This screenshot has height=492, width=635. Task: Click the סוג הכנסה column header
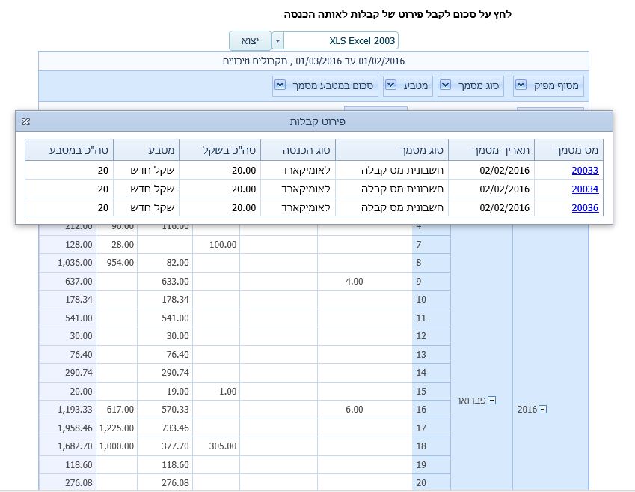click(x=298, y=150)
